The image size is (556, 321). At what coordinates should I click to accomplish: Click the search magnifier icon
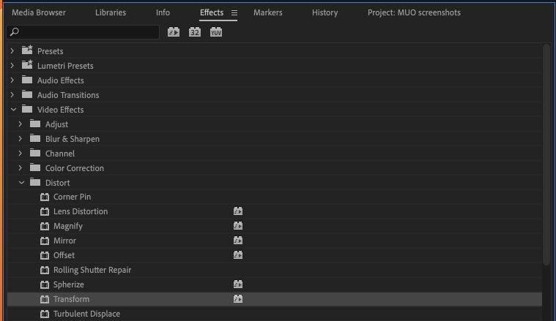[x=15, y=32]
